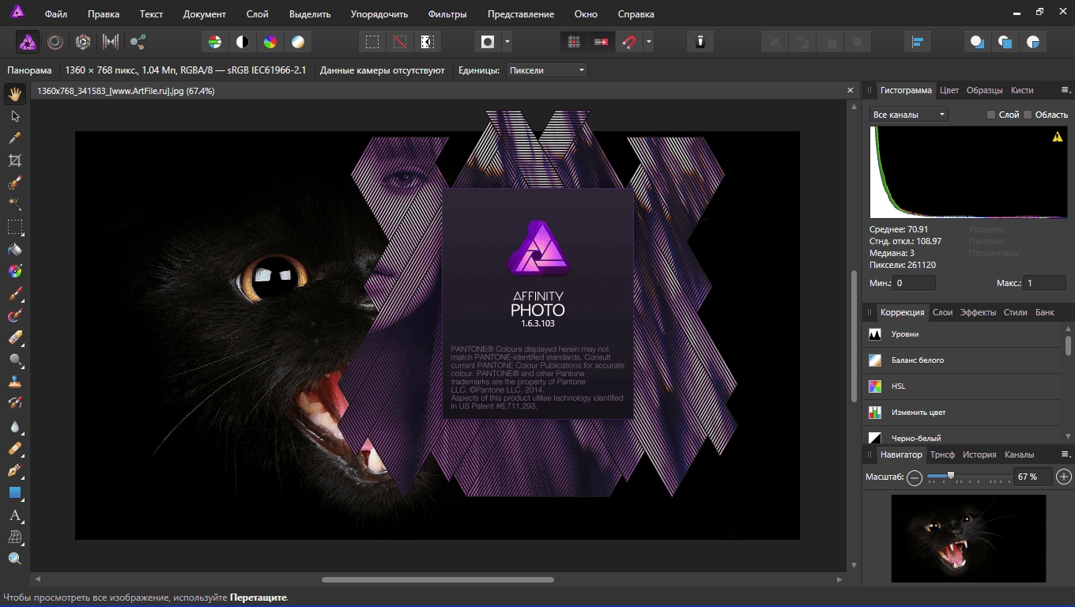This screenshot has height=607, width=1075.
Task: Switch to the Photo Persona icon
Action: tap(28, 42)
